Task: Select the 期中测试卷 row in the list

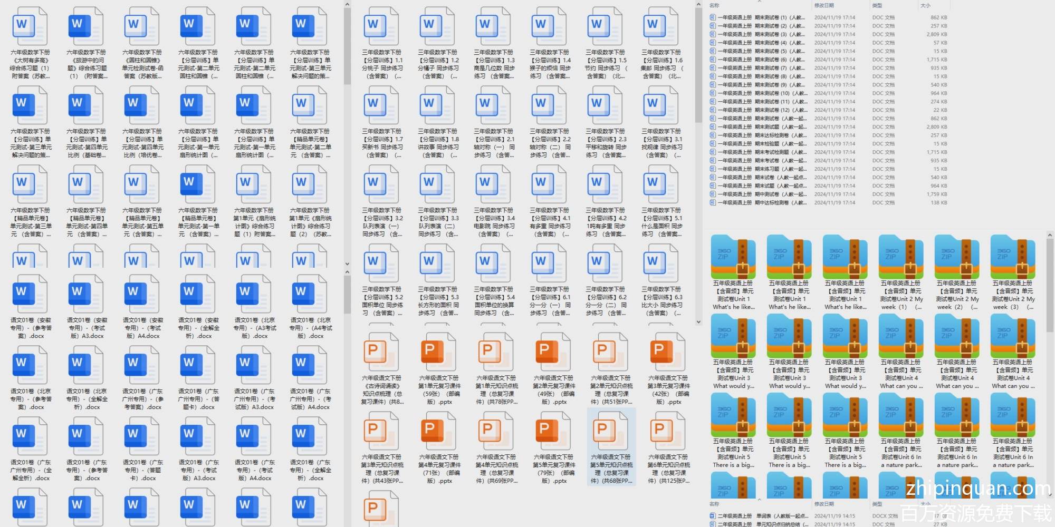Action: click(x=828, y=194)
